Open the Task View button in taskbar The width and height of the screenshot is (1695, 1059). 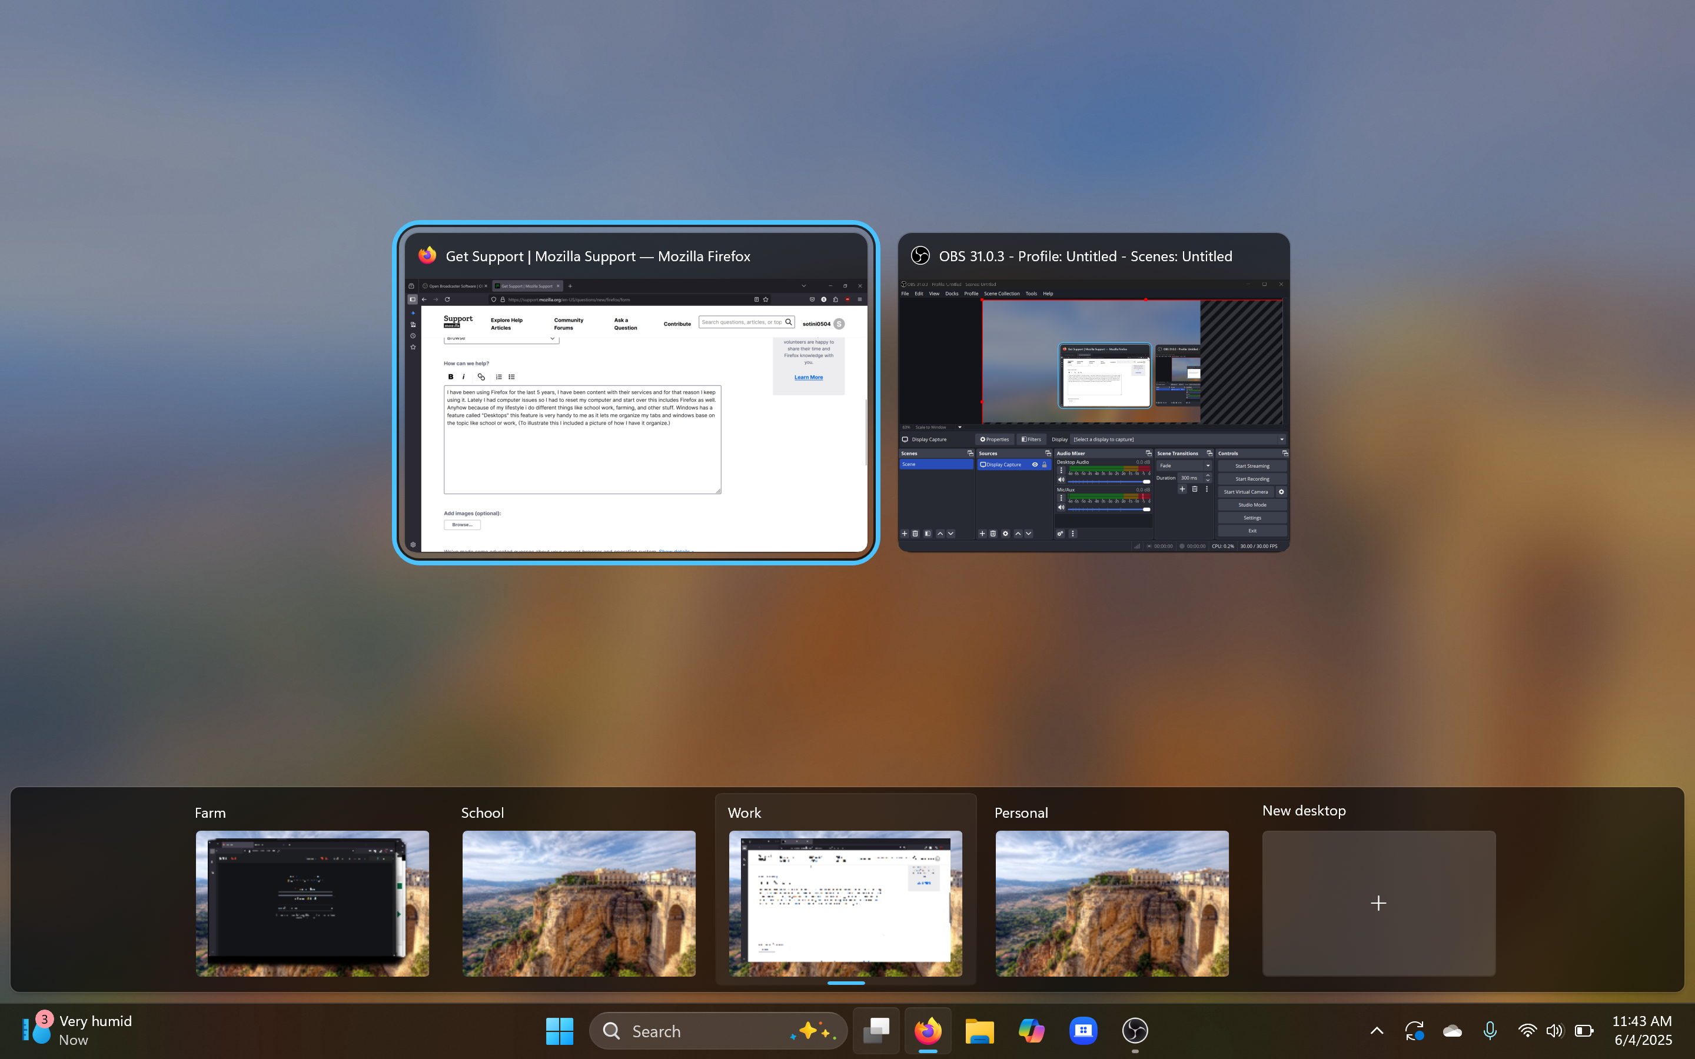point(876,1030)
